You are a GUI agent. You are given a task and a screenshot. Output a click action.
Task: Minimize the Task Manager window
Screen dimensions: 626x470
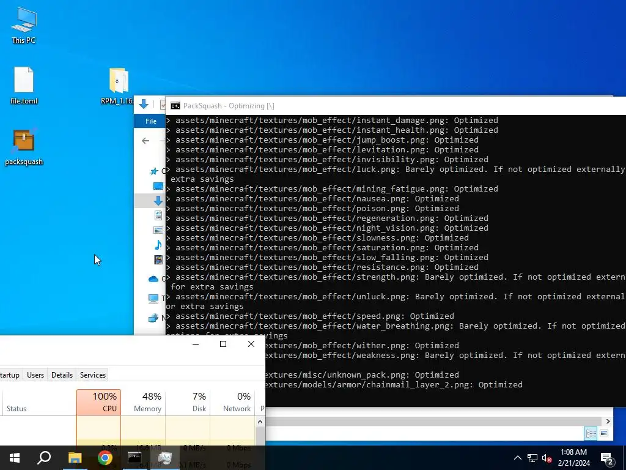[196, 344]
